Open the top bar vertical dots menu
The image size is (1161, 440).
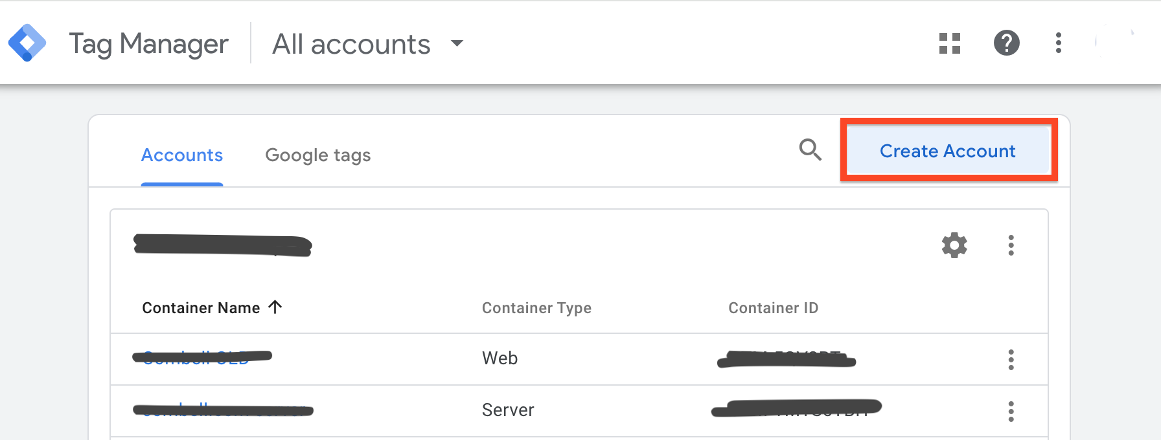pos(1058,43)
